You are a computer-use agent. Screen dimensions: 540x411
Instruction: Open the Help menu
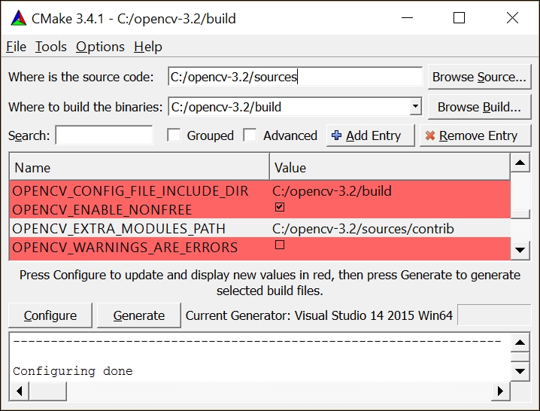148,47
